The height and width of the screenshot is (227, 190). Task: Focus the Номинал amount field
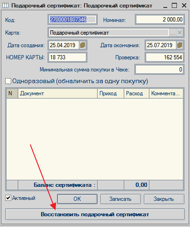coord(160,20)
